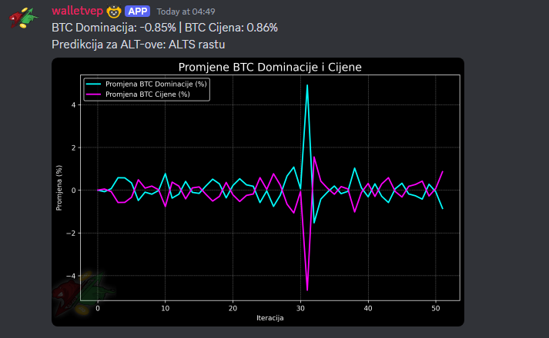Open the chart image attachment

pyautogui.click(x=257, y=192)
